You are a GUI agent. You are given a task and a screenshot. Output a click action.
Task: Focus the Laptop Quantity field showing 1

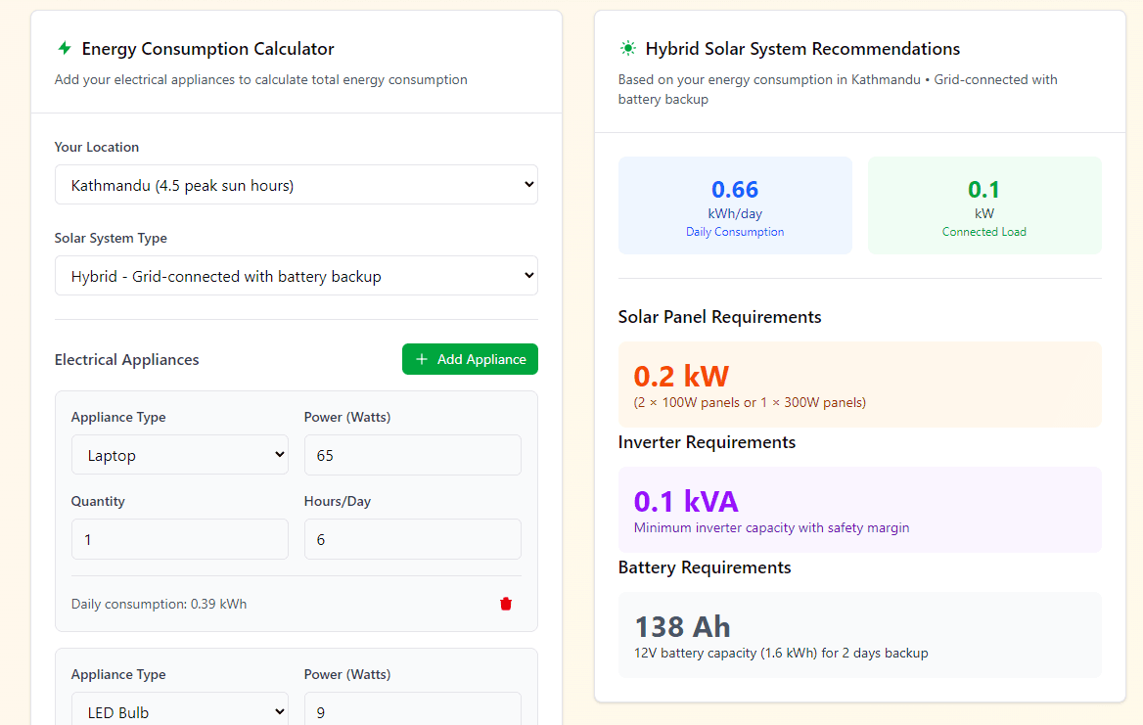[179, 539]
